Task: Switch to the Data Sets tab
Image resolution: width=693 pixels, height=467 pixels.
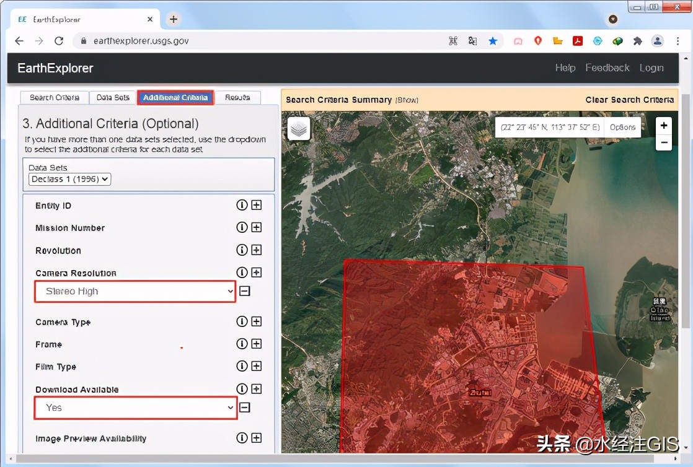Action: [113, 98]
